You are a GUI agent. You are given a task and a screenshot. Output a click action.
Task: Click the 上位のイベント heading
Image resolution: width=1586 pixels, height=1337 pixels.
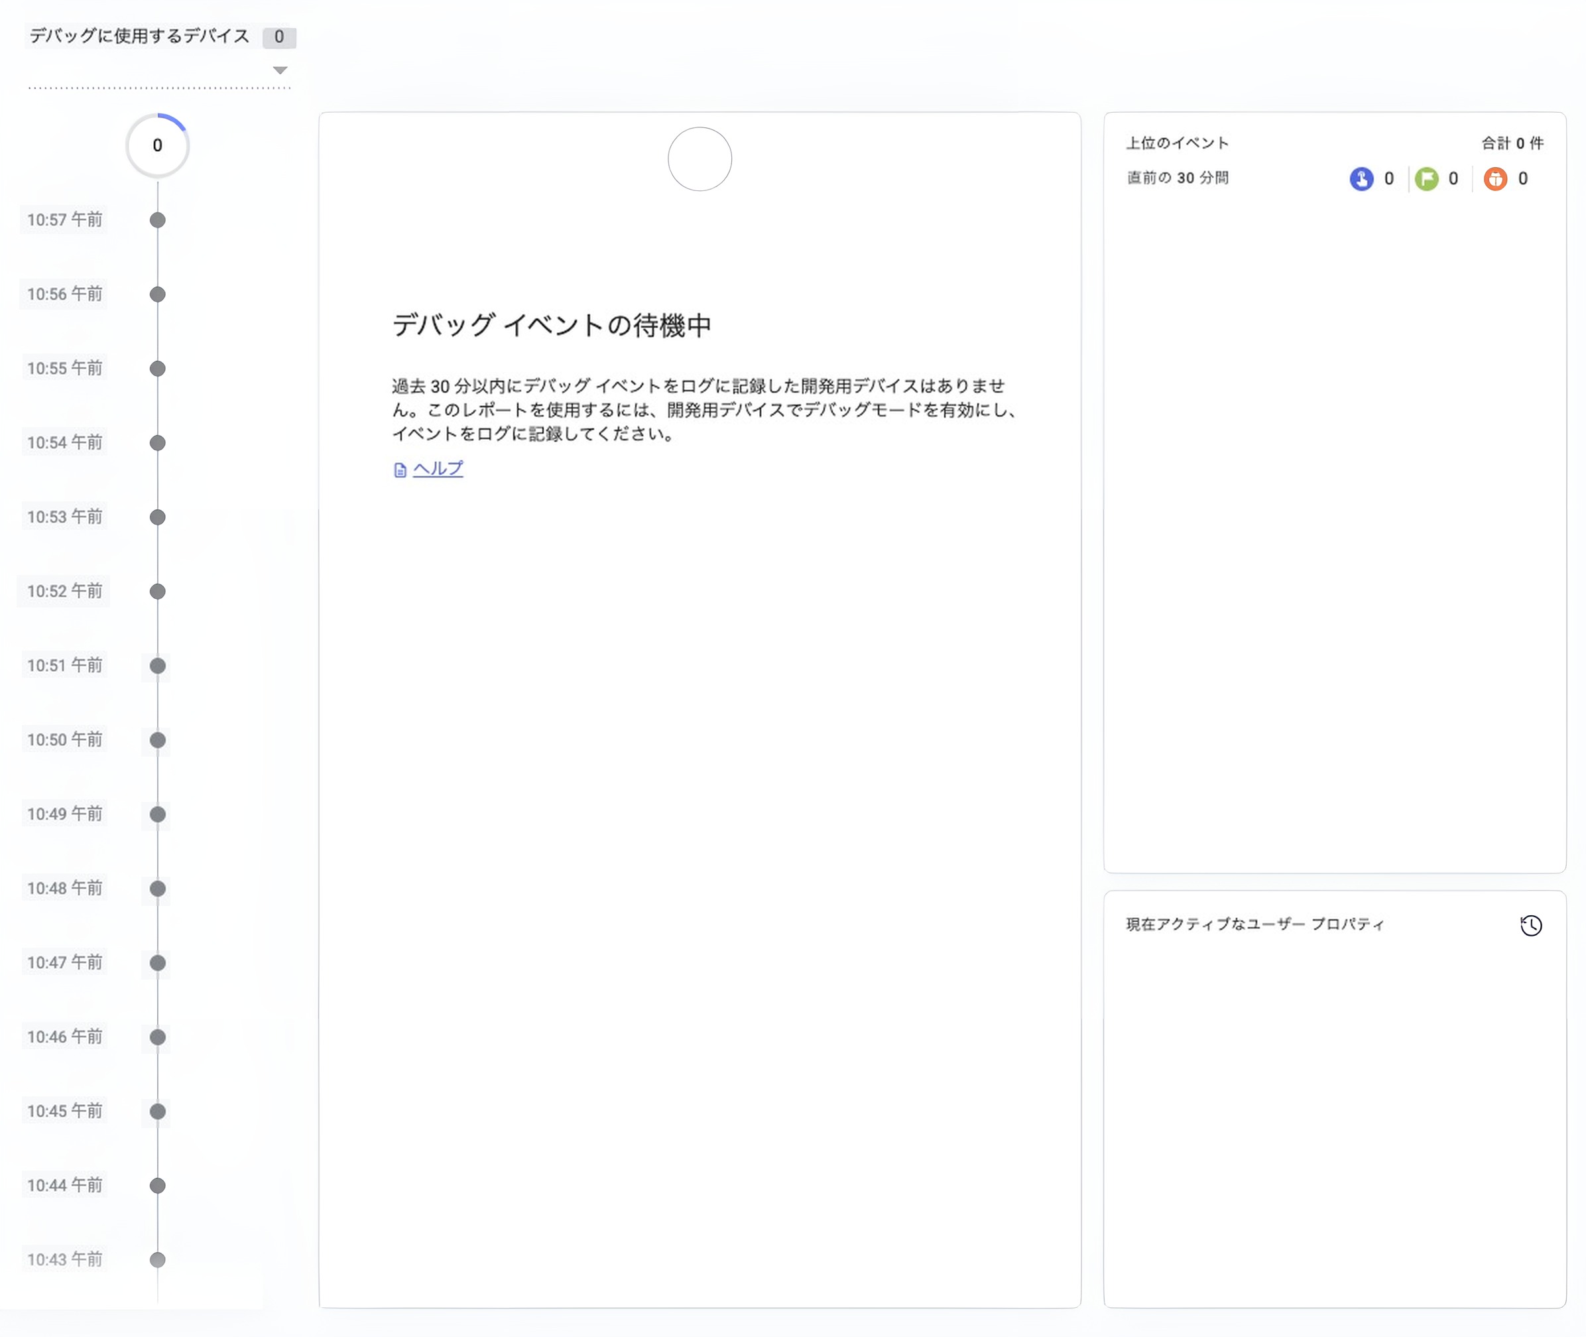tap(1178, 143)
